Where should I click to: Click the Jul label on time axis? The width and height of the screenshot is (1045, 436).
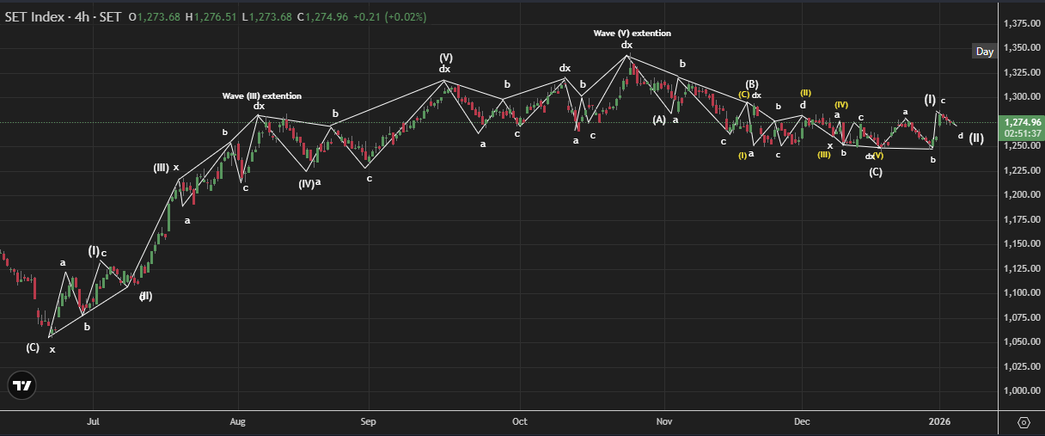pos(94,422)
